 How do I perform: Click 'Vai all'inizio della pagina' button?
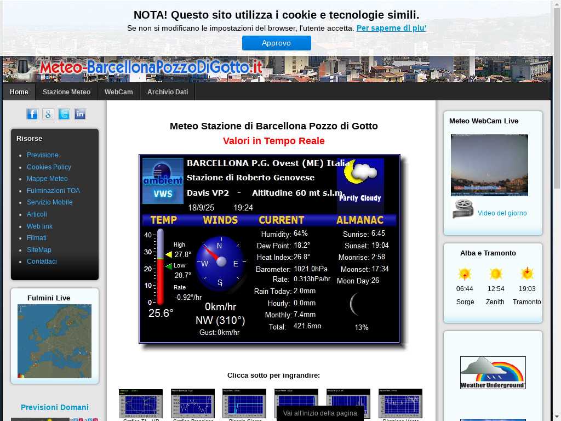(320, 413)
